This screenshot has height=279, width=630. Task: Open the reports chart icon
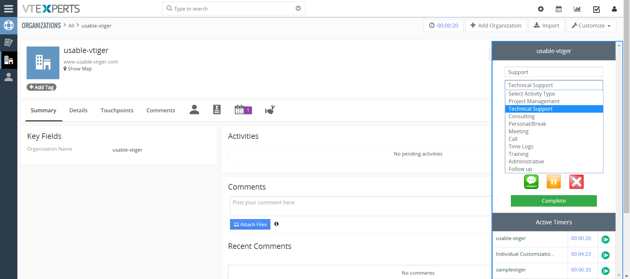(577, 9)
